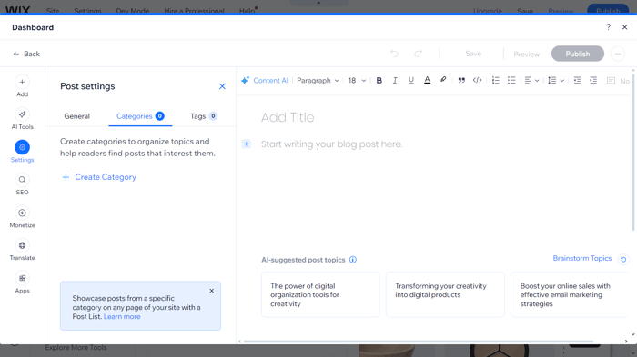Screen dimensions: 637x357
Task: Insert a code snippet
Action: (478, 80)
